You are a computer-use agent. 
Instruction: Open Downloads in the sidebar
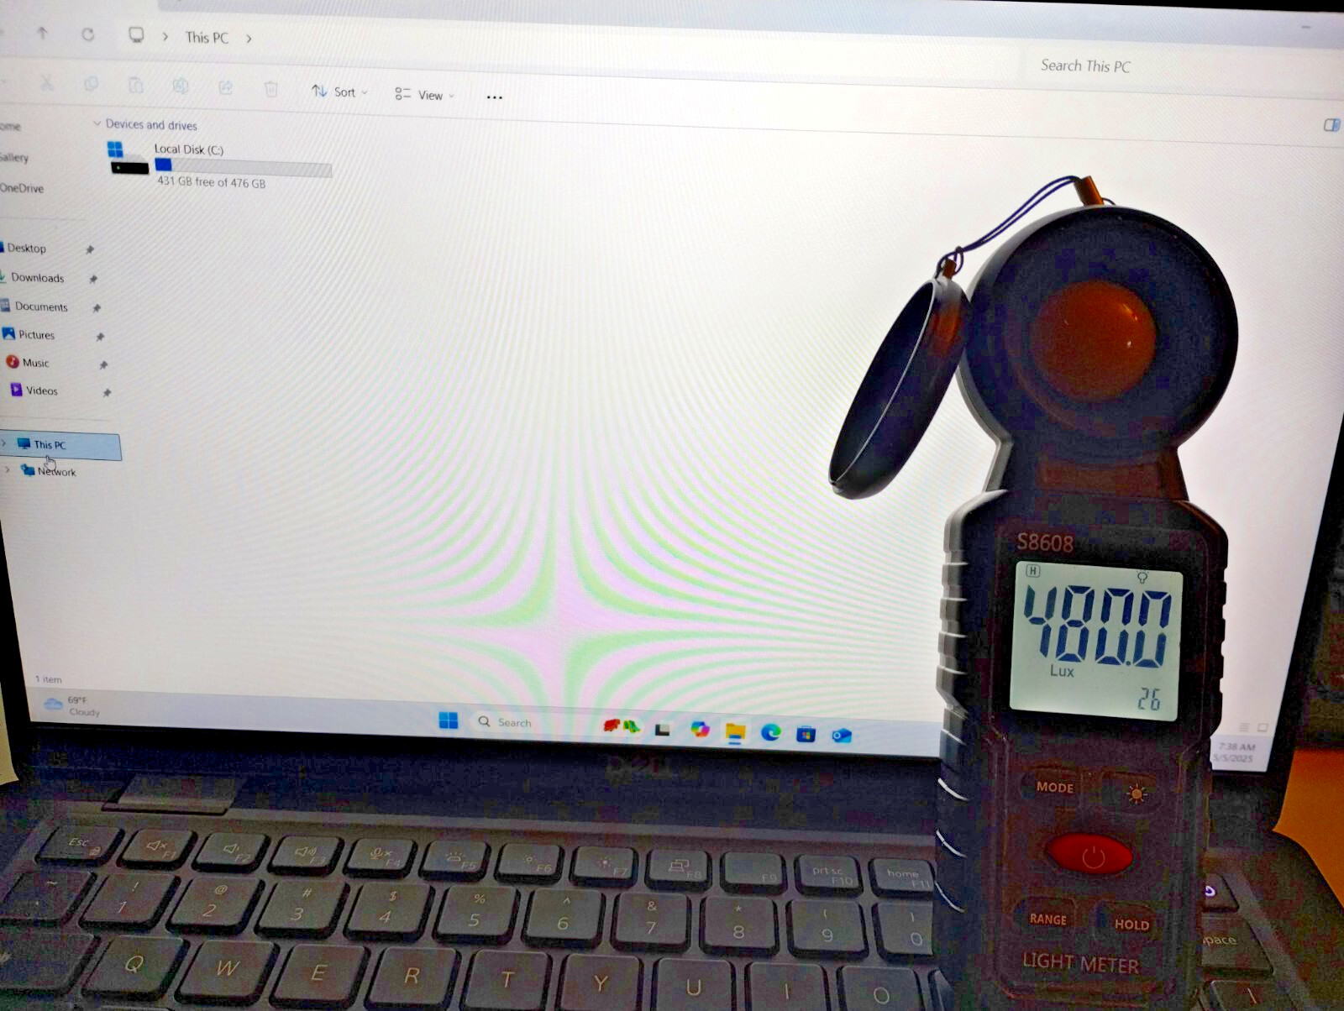[37, 277]
